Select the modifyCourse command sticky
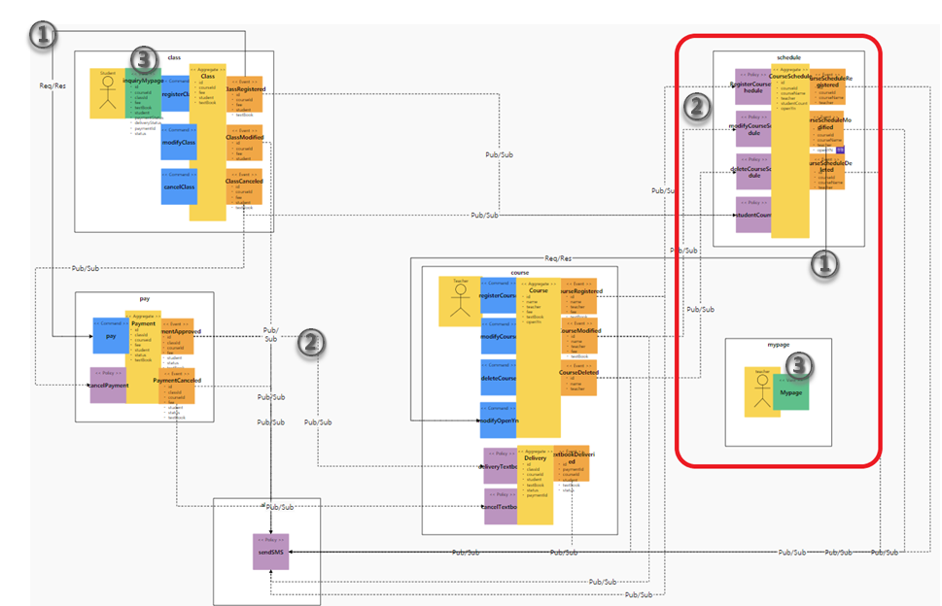Screen dimensions: 942x606 point(499,337)
